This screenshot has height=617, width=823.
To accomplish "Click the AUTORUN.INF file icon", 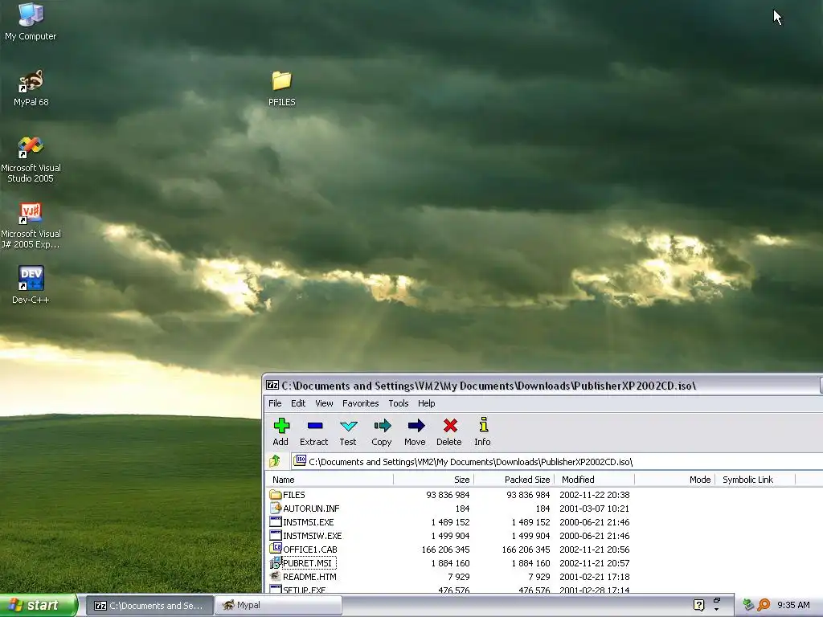I will 276,509.
